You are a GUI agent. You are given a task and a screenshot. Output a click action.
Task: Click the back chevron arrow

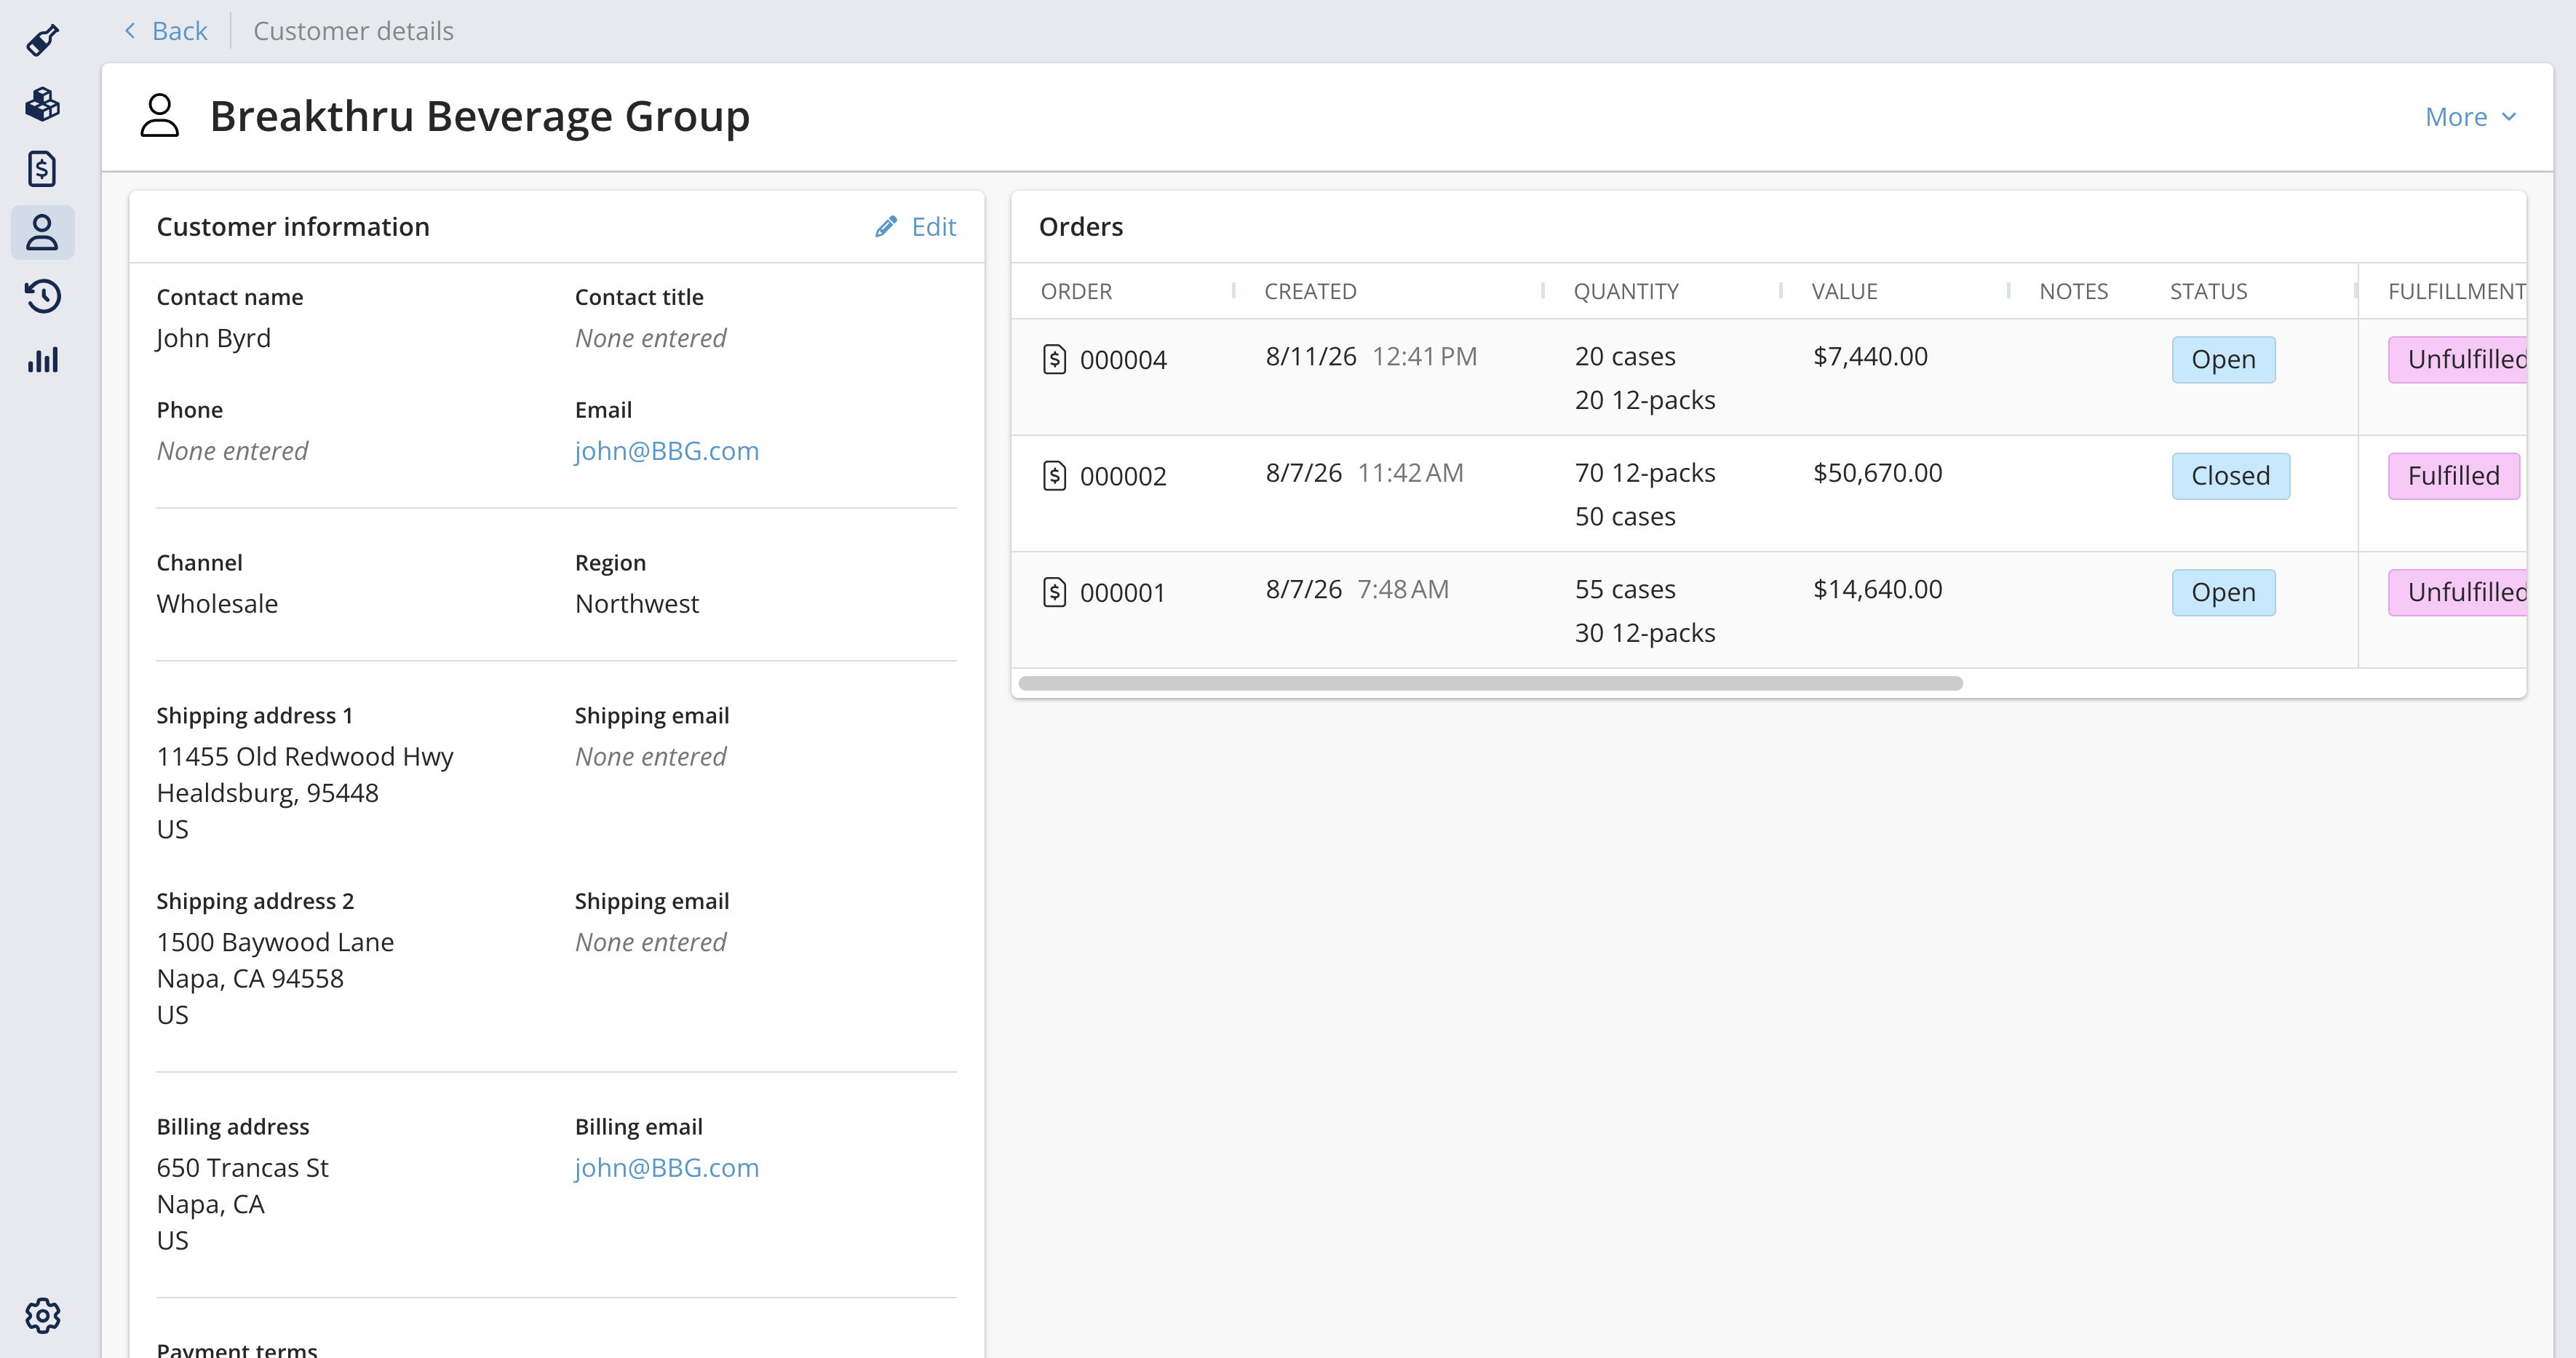[130, 31]
